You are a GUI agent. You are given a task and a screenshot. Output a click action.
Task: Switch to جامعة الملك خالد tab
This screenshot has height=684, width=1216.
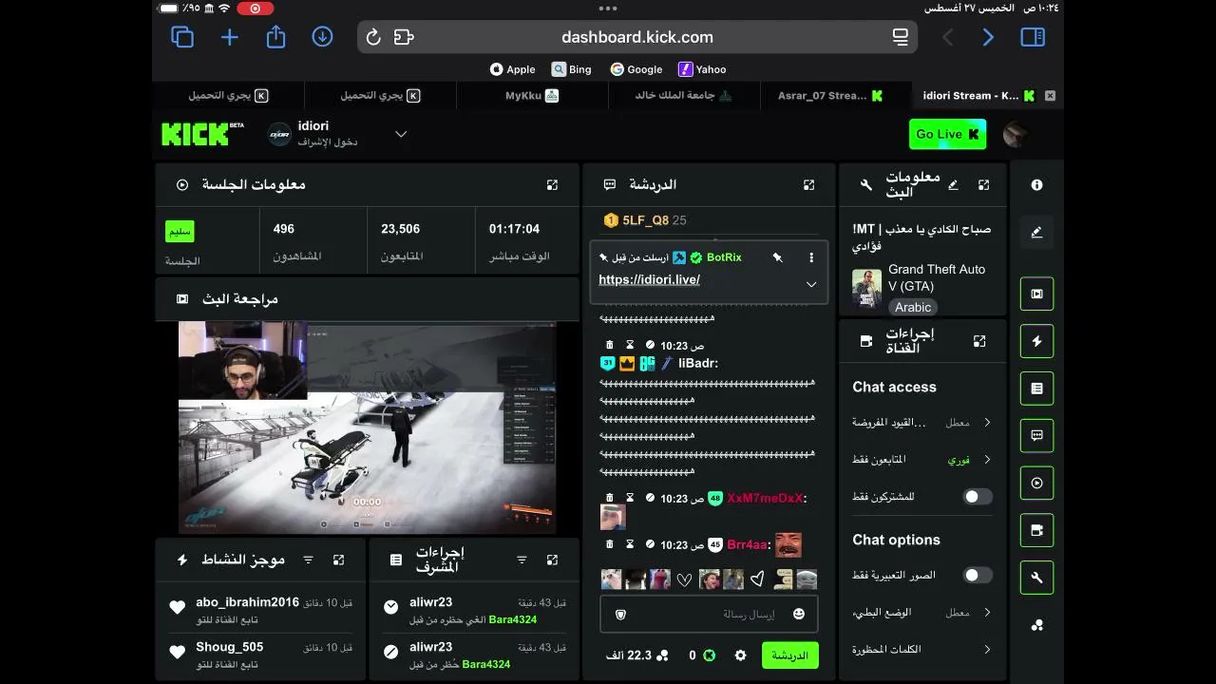[x=684, y=96]
